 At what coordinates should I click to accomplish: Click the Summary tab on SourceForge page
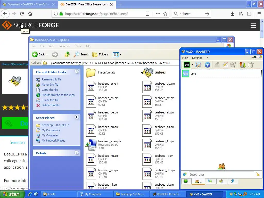click(x=18, y=142)
